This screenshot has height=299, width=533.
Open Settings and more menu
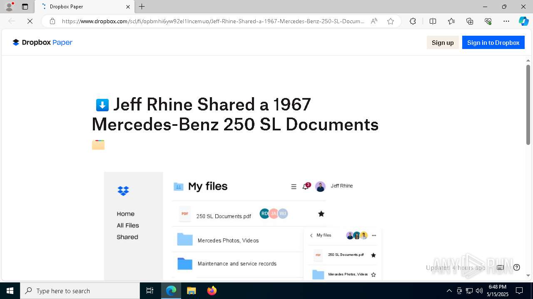(x=506, y=21)
